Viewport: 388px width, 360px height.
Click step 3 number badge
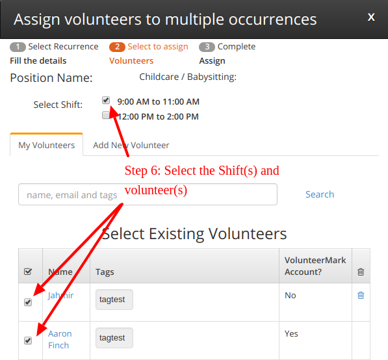[207, 47]
